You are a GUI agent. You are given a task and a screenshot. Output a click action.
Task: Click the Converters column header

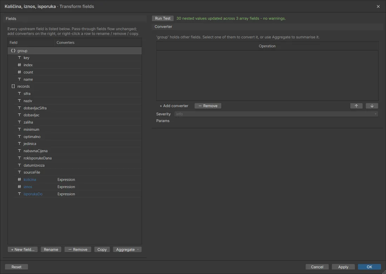(98, 42)
